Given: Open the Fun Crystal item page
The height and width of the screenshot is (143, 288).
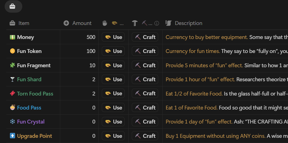Looking at the screenshot, I should click(x=31, y=122).
